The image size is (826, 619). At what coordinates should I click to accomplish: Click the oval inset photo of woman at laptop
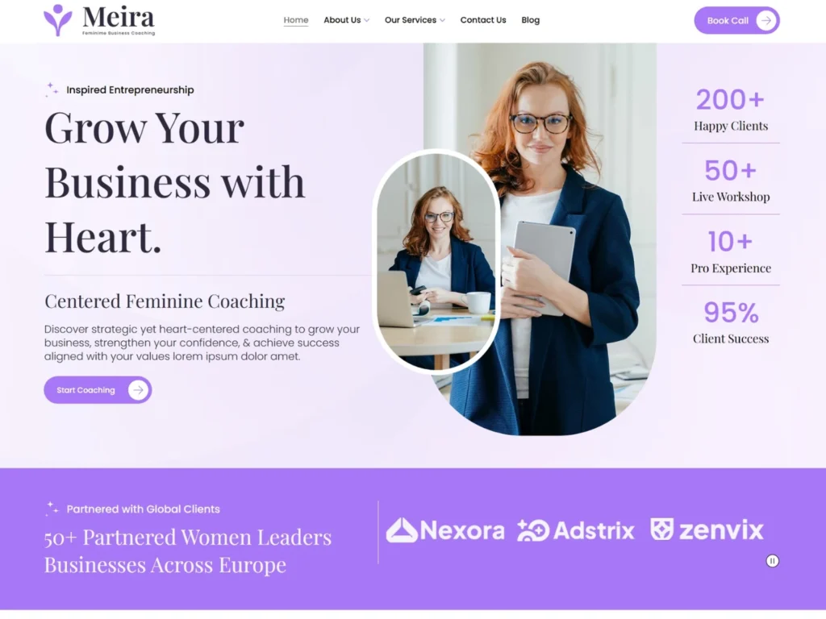pyautogui.click(x=436, y=262)
